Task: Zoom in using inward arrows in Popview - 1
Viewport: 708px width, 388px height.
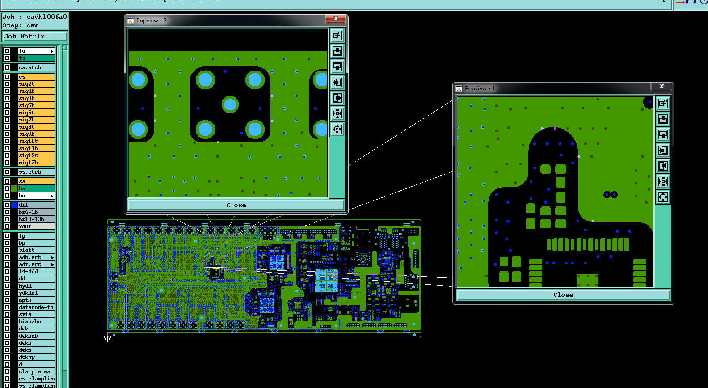Action: click(663, 181)
